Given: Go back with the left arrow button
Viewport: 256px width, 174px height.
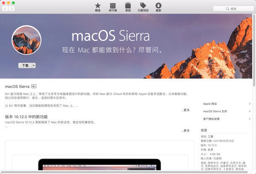Looking at the screenshot, I should (x=5, y=9).
